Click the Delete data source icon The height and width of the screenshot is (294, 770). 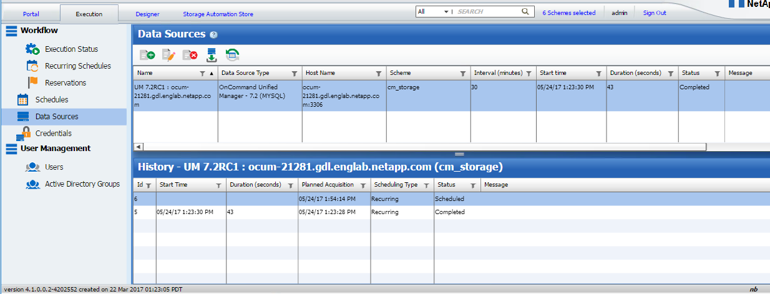(190, 55)
